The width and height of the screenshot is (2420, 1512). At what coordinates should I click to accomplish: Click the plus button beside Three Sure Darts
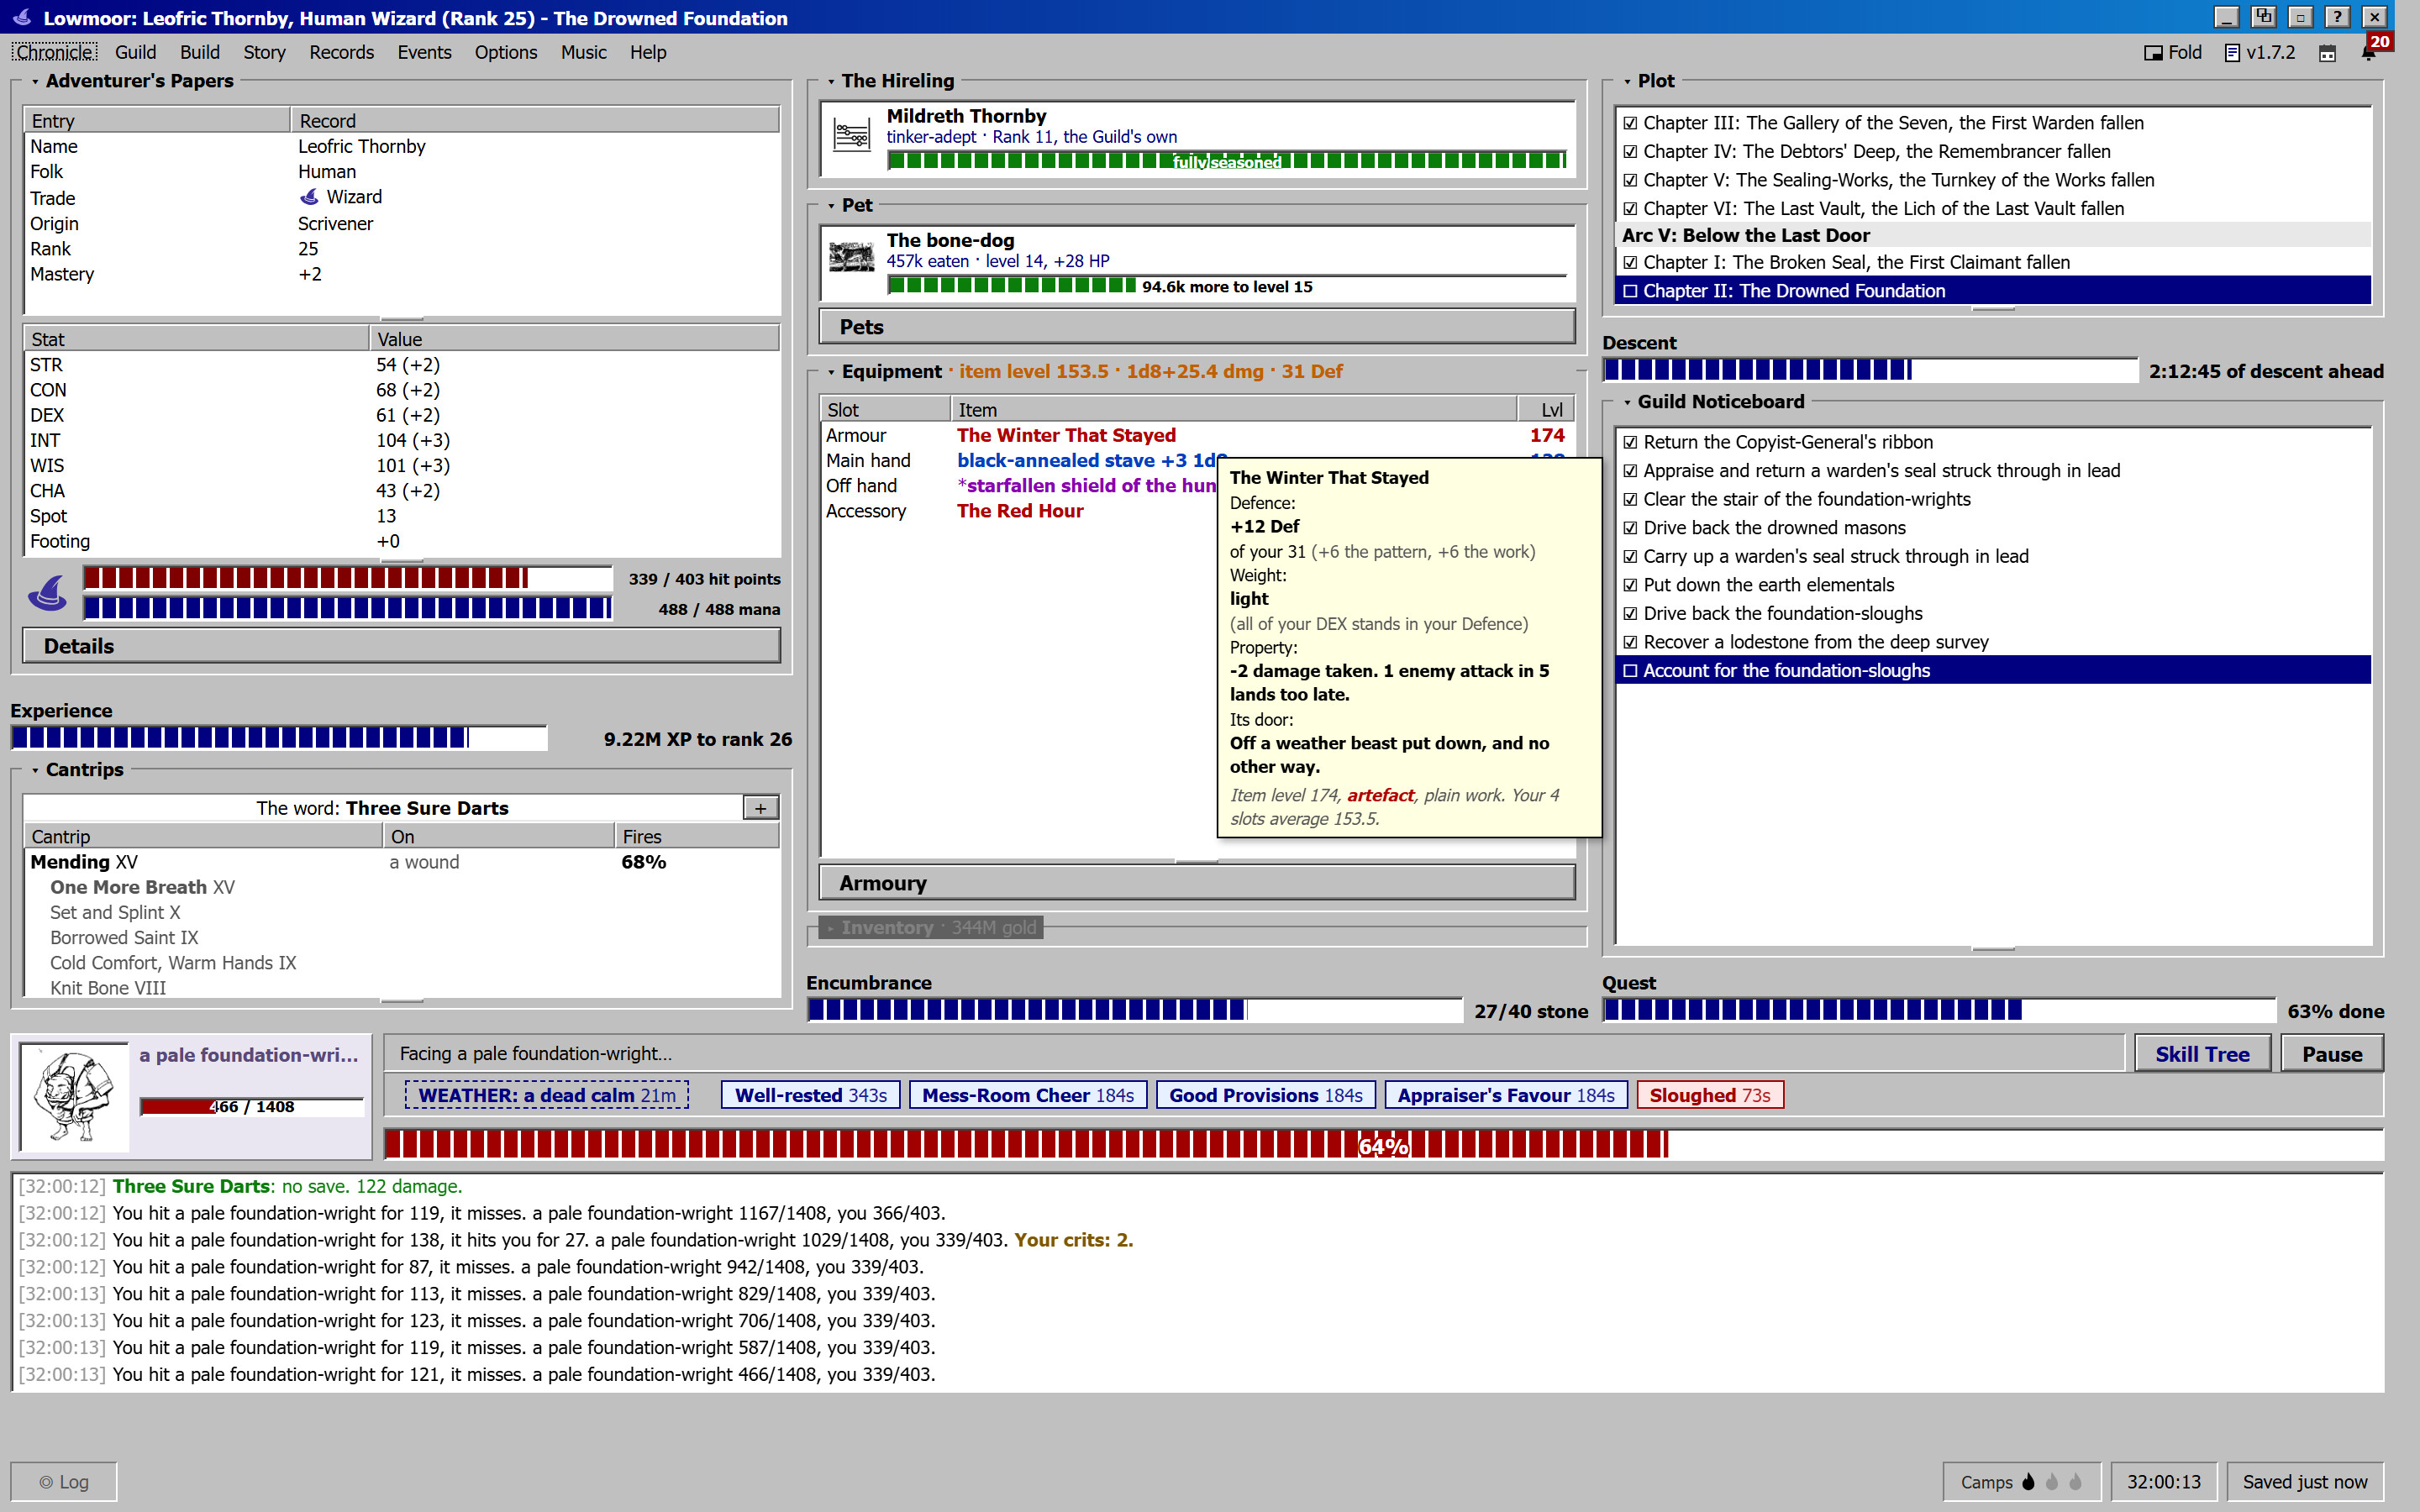[760, 808]
